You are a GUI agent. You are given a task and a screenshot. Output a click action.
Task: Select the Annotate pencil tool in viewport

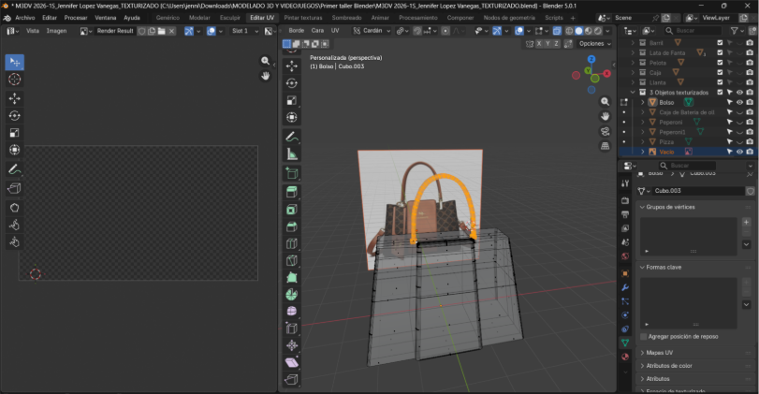click(x=291, y=137)
